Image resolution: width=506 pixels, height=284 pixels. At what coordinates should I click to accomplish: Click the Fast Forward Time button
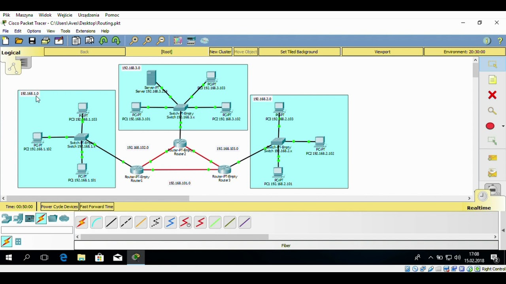(x=97, y=207)
